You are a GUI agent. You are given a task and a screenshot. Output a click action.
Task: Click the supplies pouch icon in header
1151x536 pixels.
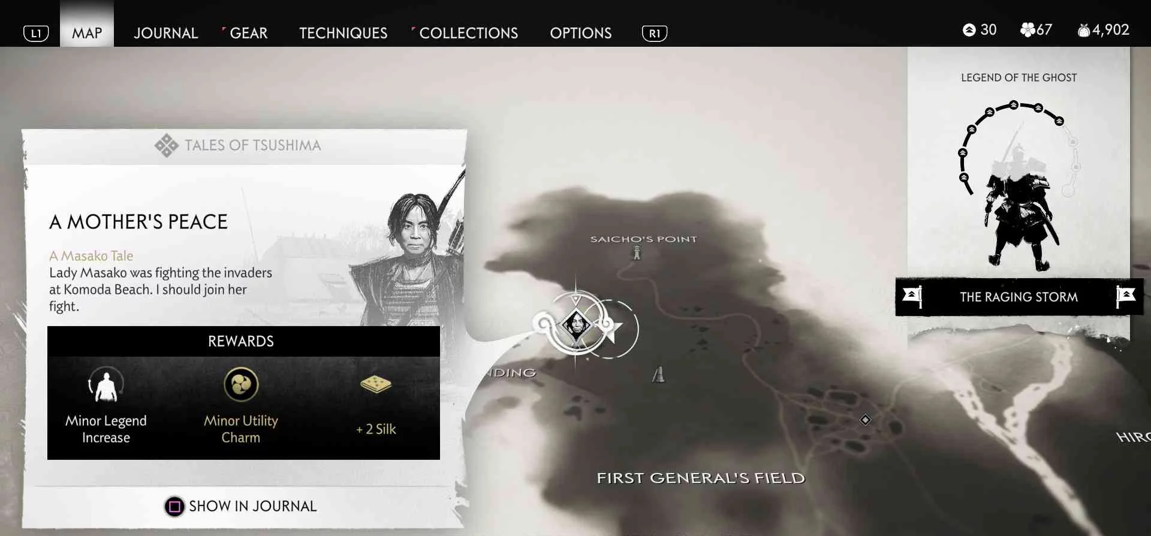[1083, 29]
